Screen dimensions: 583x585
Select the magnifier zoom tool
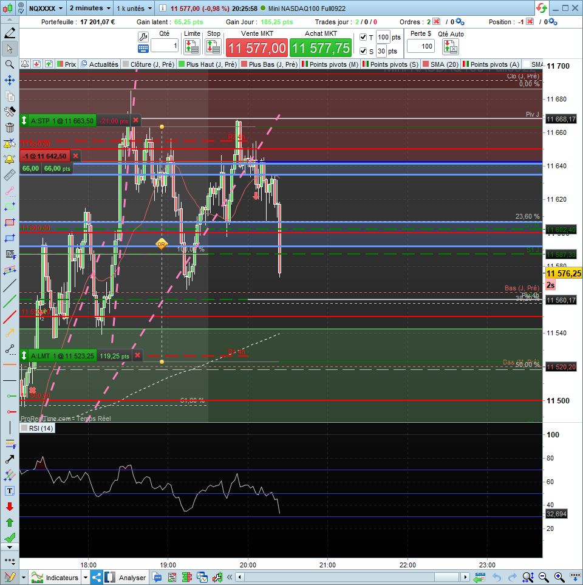point(10,64)
